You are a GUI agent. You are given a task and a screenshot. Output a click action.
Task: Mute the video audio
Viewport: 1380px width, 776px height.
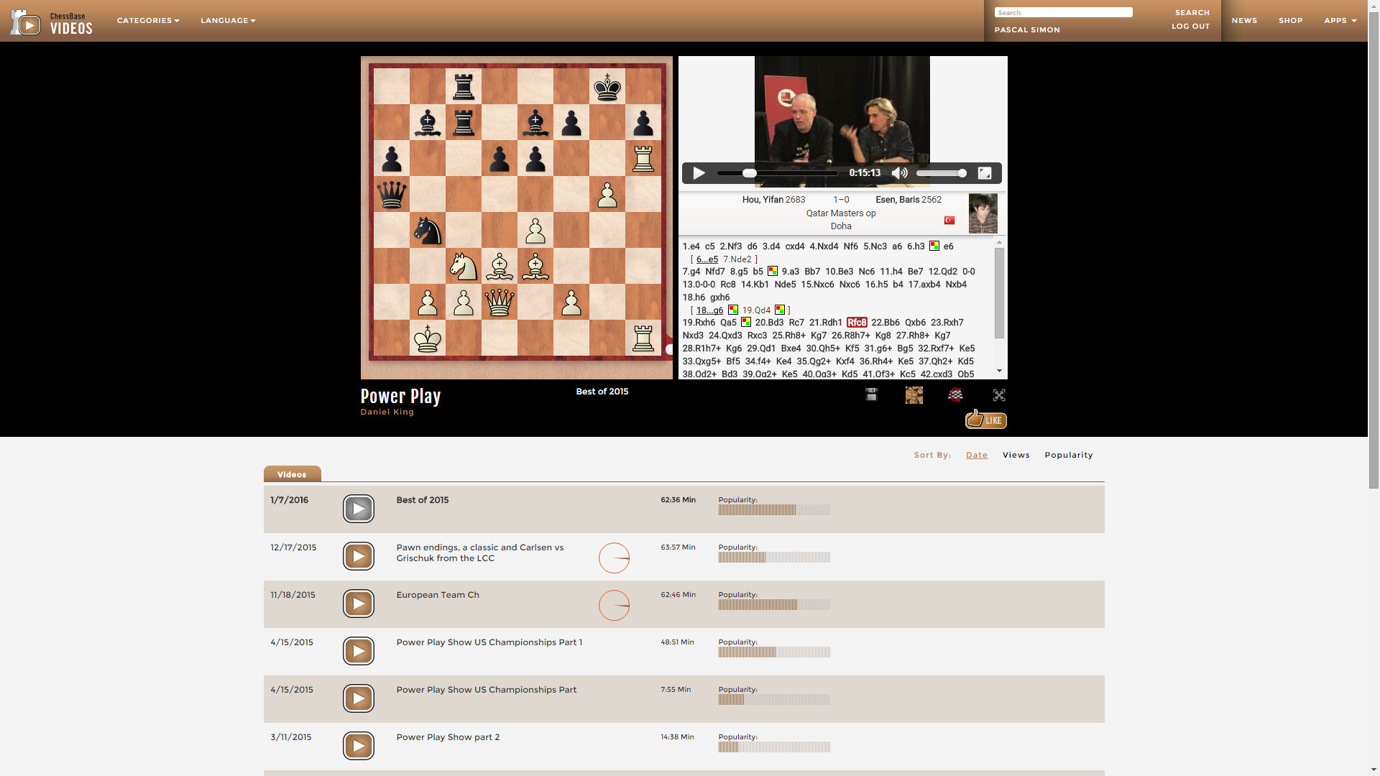click(x=900, y=172)
